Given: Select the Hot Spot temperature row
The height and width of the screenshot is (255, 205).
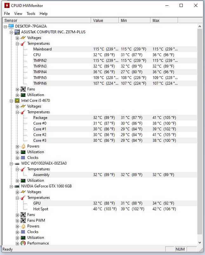Looking at the screenshot, I should pos(115,209).
